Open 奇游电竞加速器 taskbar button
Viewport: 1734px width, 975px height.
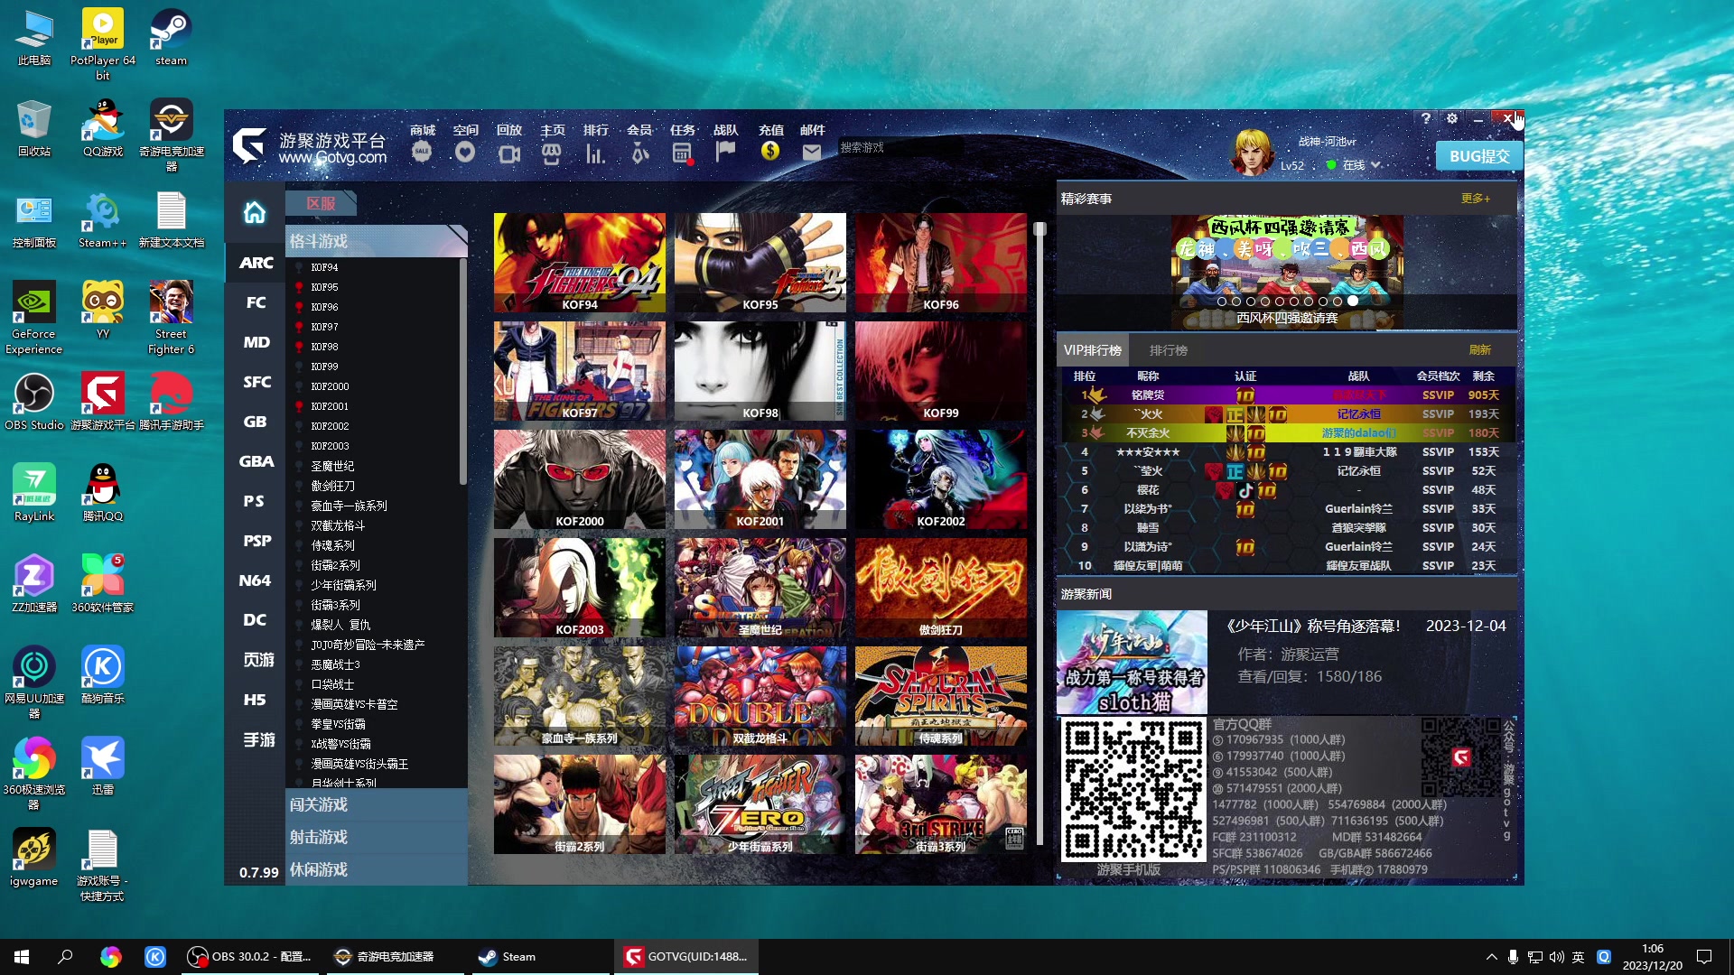click(393, 957)
